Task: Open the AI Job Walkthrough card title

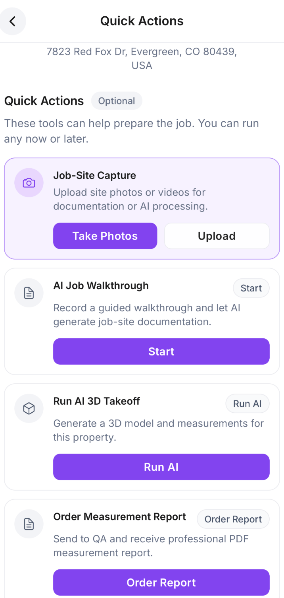Action: (x=101, y=285)
